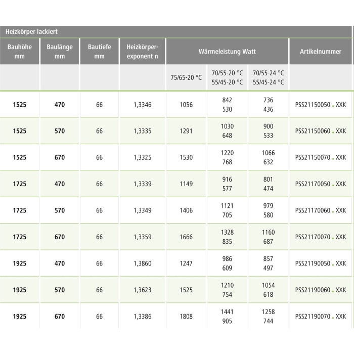Select the 1808 watt output cell
This screenshot has height=354, width=354.
(x=186, y=317)
